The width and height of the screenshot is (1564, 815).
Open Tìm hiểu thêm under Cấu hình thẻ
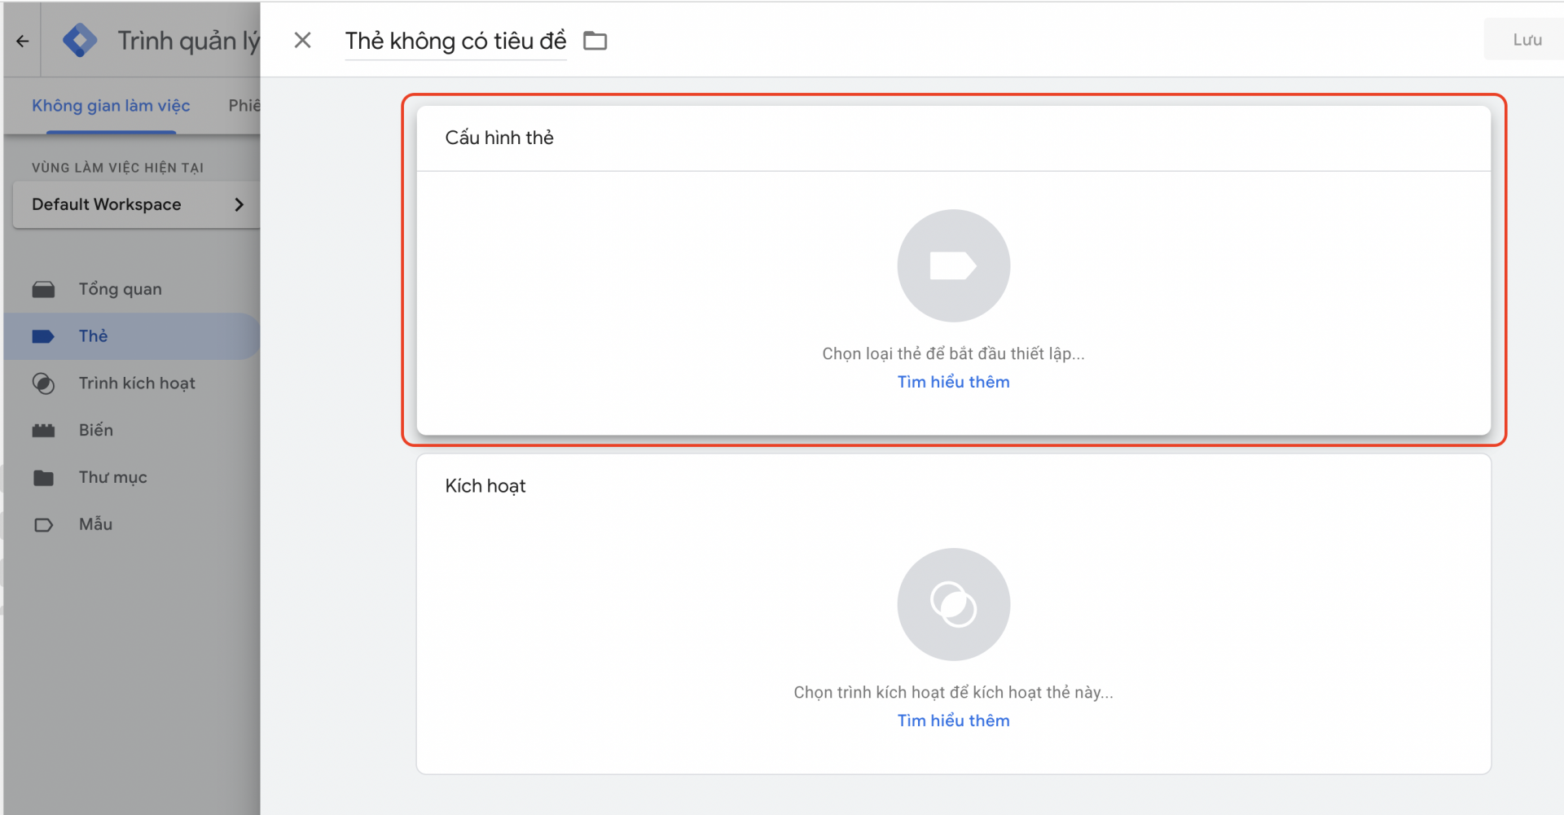tap(953, 382)
